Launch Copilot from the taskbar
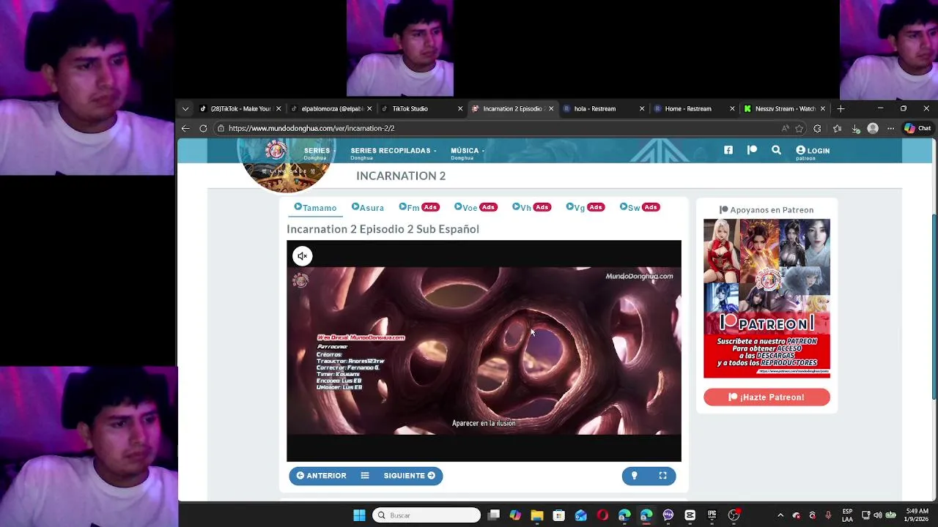Viewport: 938px width, 527px height. click(x=515, y=515)
